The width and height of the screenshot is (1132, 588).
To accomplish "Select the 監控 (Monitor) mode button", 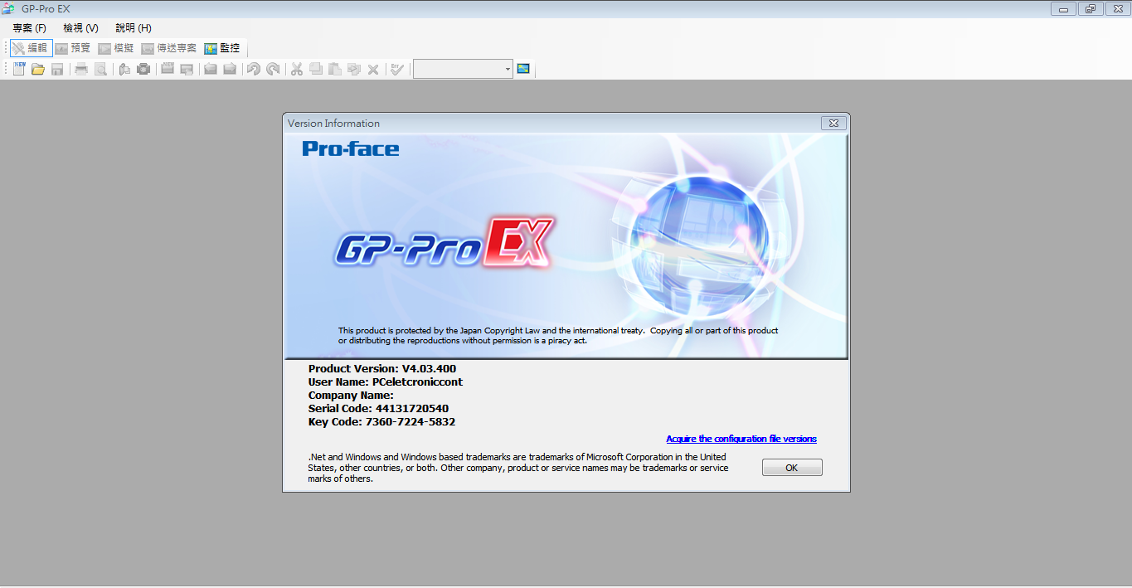I will pyautogui.click(x=222, y=48).
